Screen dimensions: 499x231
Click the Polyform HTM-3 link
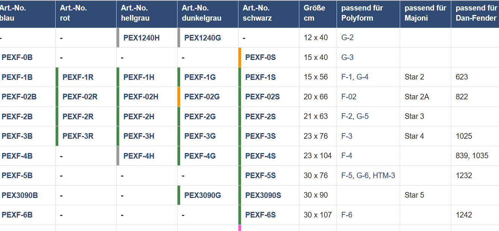[384, 175]
